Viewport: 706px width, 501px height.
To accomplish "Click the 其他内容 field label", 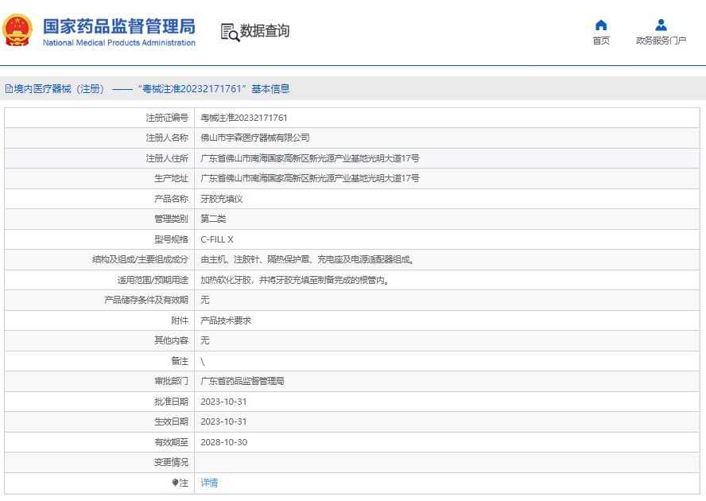I will (x=171, y=340).
